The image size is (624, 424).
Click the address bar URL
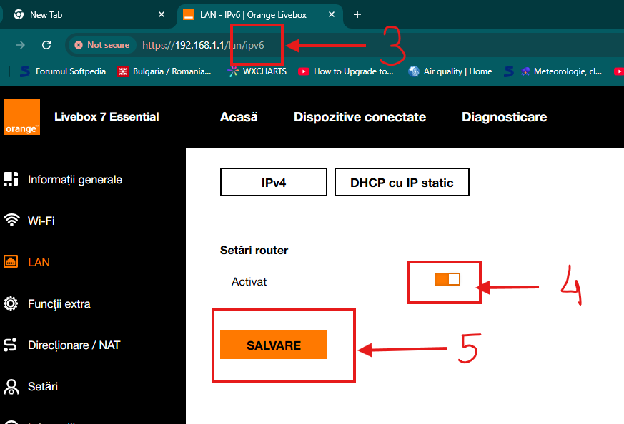[203, 45]
